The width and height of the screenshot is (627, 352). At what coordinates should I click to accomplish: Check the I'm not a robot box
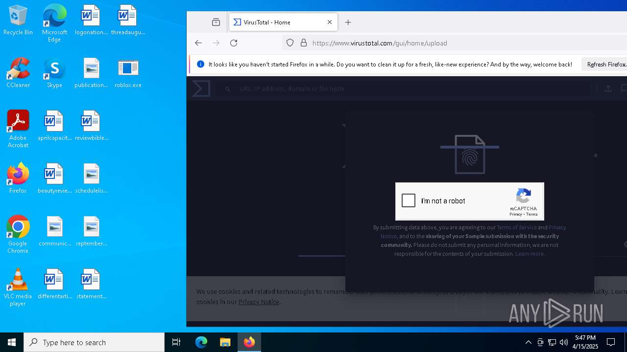[x=409, y=200]
